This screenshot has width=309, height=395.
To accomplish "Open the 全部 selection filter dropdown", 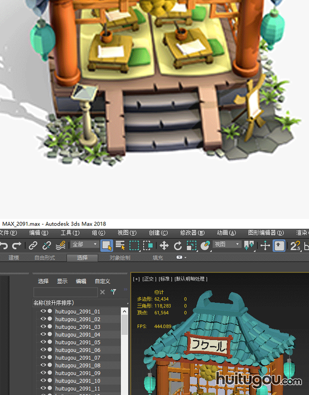I will pyautogui.click(x=85, y=244).
